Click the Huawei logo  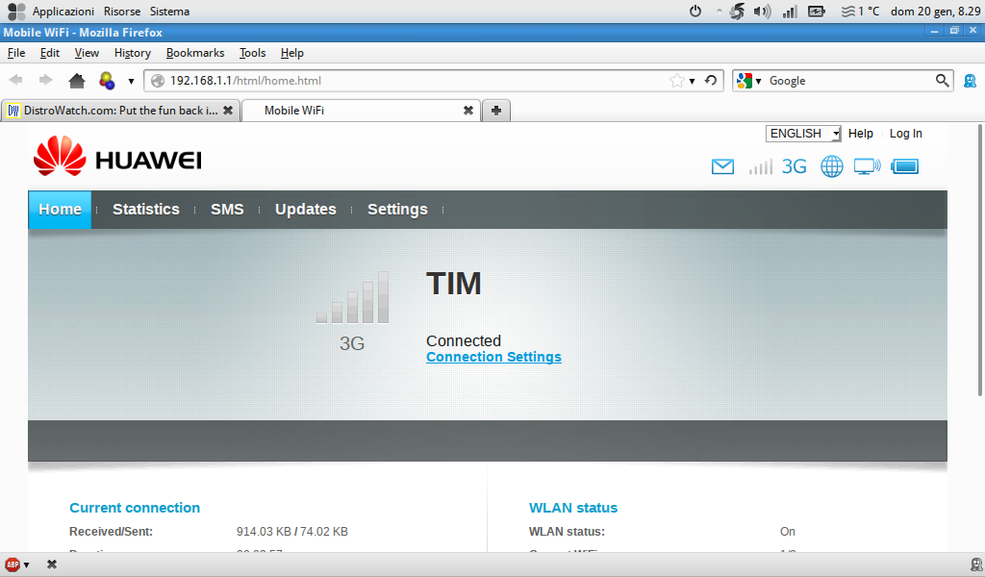[x=117, y=156]
